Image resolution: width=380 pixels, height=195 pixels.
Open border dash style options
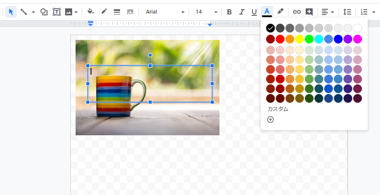coord(130,12)
